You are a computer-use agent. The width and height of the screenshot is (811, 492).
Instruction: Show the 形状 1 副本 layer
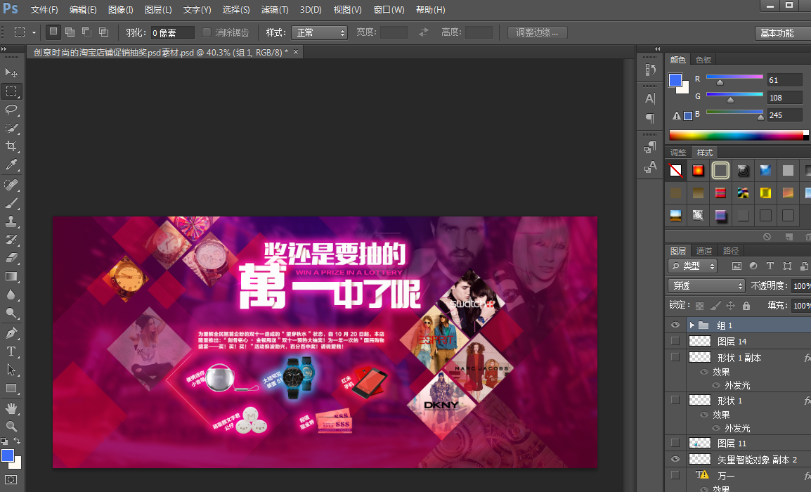click(675, 357)
